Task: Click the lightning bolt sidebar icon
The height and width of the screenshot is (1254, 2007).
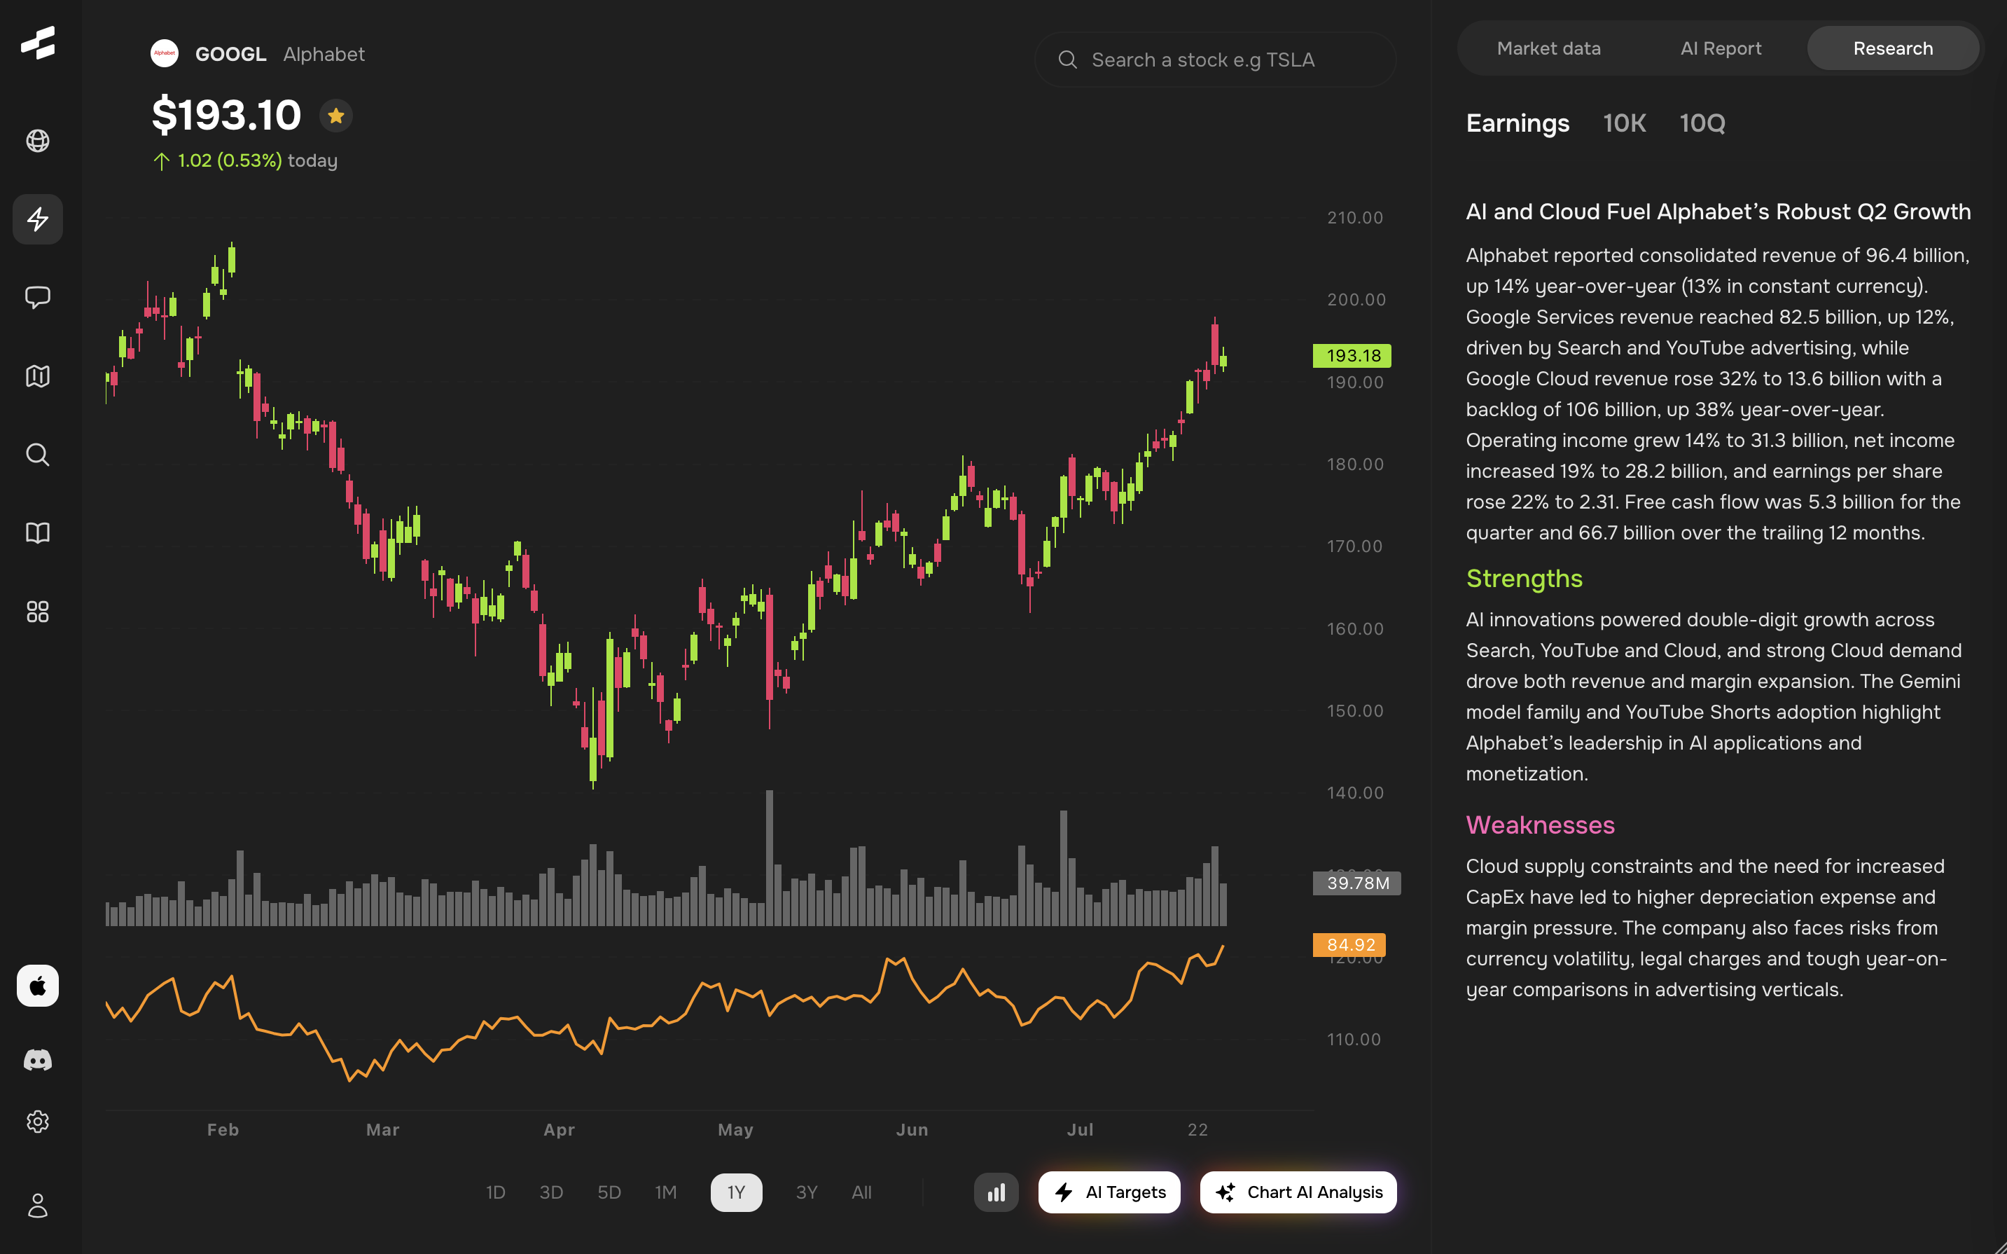Action: (x=37, y=220)
